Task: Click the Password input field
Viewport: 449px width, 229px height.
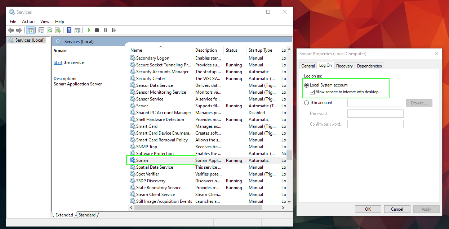Action: [375, 113]
